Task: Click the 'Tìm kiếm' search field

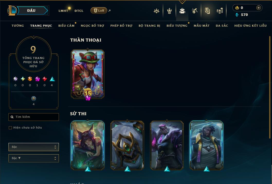Action: tap(34, 117)
